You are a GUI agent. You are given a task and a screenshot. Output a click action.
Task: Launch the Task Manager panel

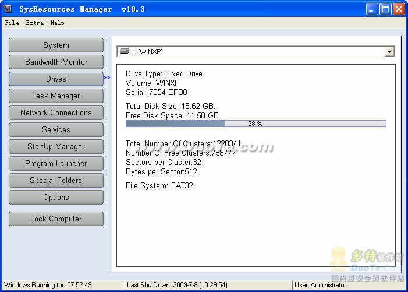click(56, 96)
